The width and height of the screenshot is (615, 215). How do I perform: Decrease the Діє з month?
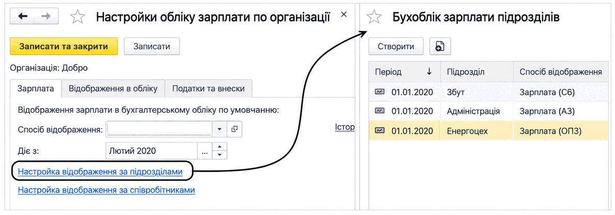point(220,156)
